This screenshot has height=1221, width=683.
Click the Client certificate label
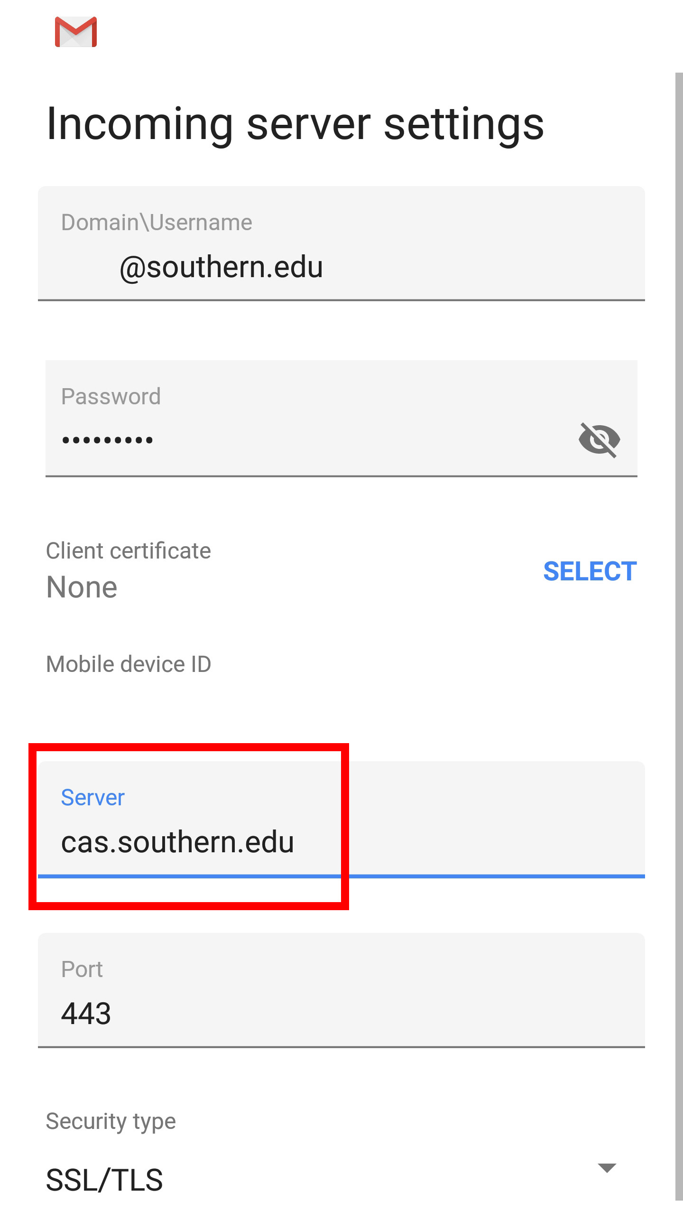tap(128, 551)
